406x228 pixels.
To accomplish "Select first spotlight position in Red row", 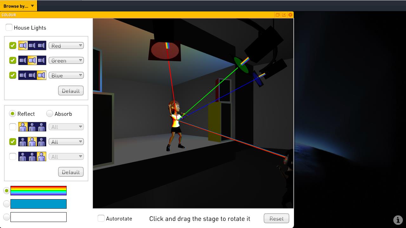I will (23, 46).
